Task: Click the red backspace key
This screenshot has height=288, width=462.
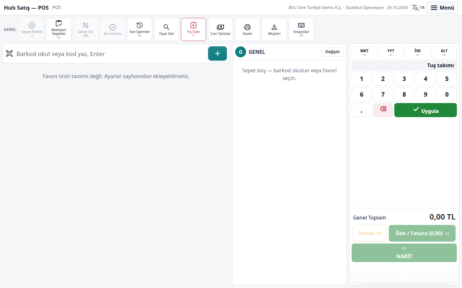Action: [x=383, y=110]
